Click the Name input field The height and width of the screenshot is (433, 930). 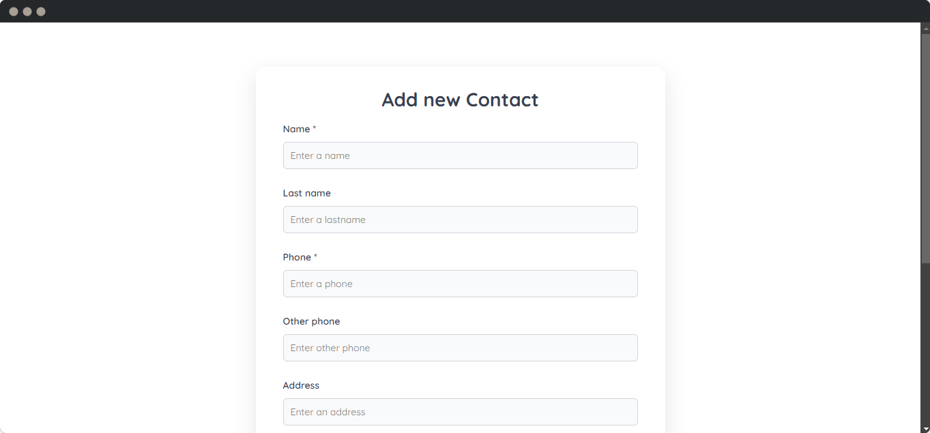[460, 155]
